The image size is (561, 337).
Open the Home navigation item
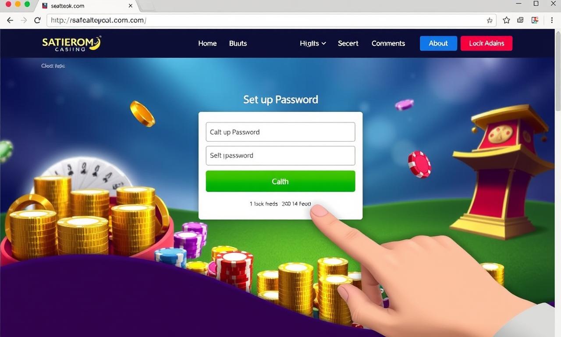point(207,43)
